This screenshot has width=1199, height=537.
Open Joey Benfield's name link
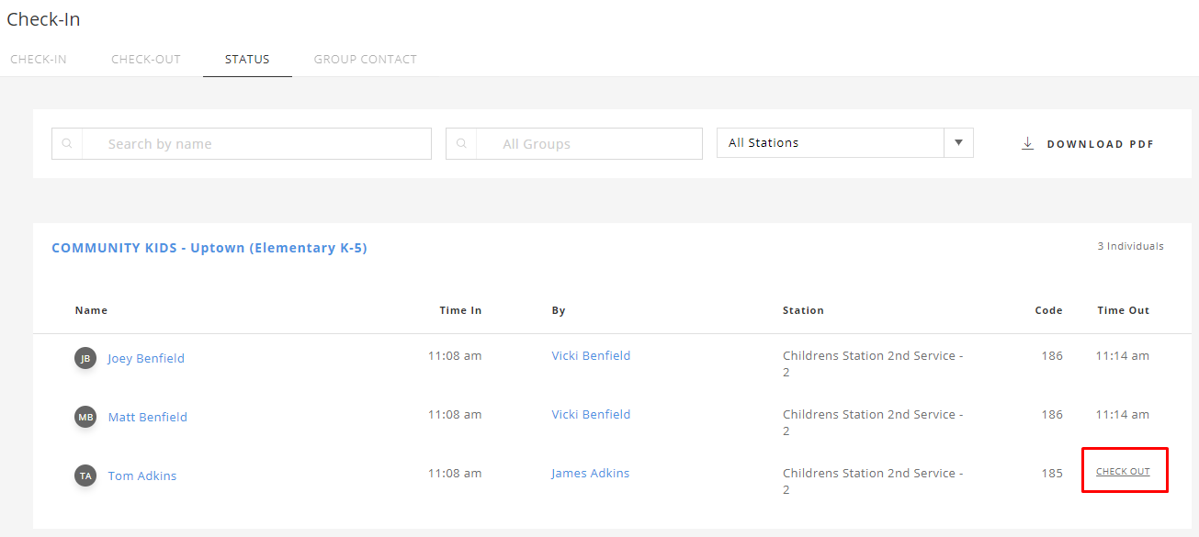145,358
